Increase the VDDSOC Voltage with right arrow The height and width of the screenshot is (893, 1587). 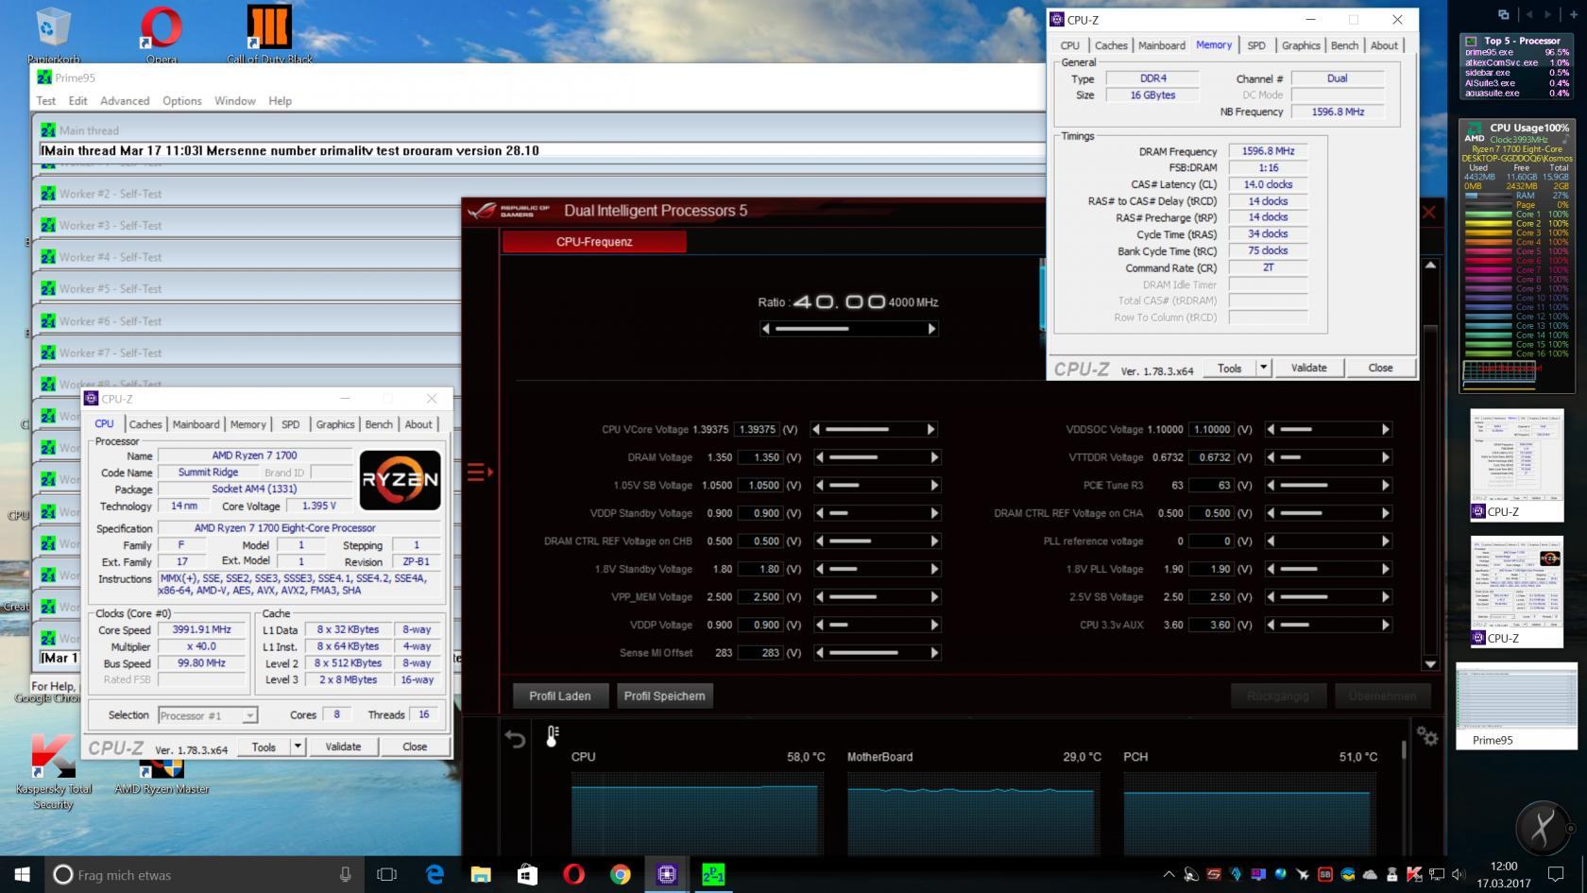click(x=1386, y=429)
